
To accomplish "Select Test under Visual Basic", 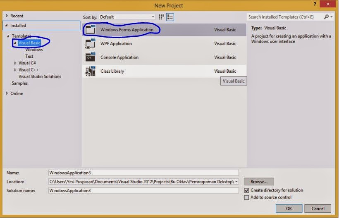I will pyautogui.click(x=29, y=56).
